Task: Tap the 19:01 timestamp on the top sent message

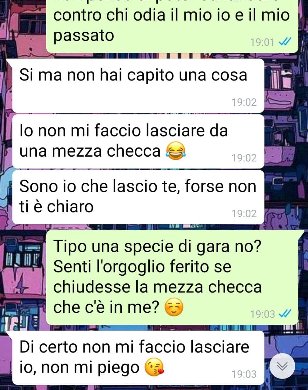Action: pos(262,42)
